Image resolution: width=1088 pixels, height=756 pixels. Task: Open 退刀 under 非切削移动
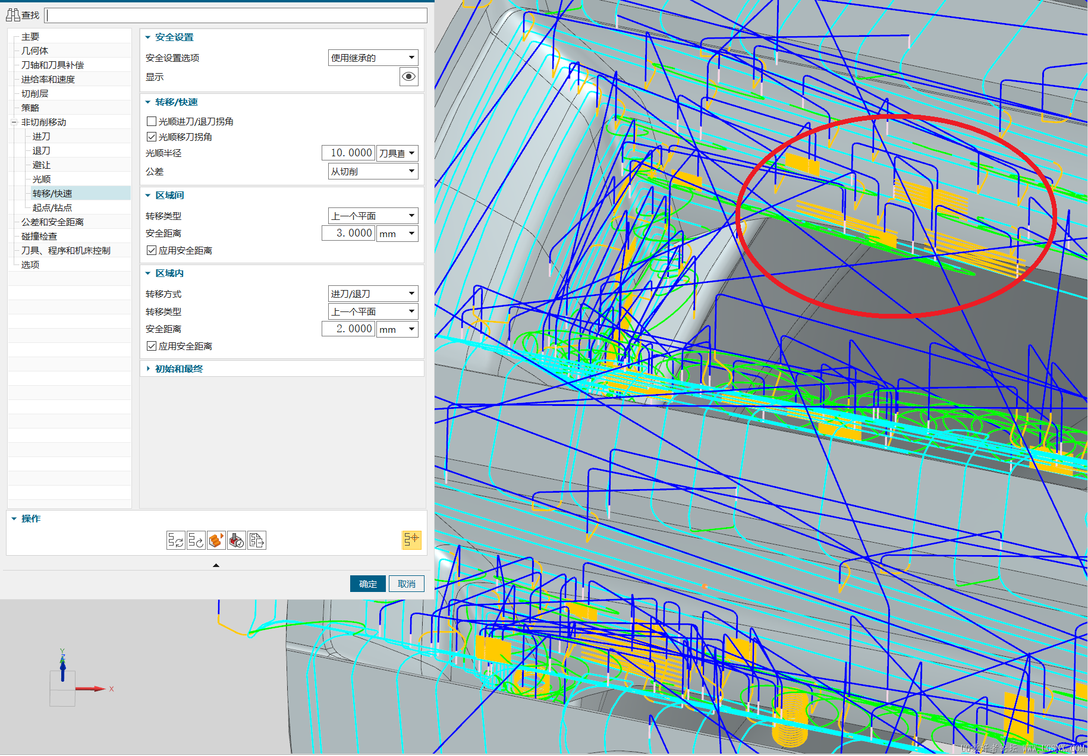[42, 151]
